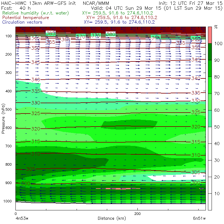Click the 6n51w end coordinate label
Viewport: 224px width, 224px height.
(199, 218)
